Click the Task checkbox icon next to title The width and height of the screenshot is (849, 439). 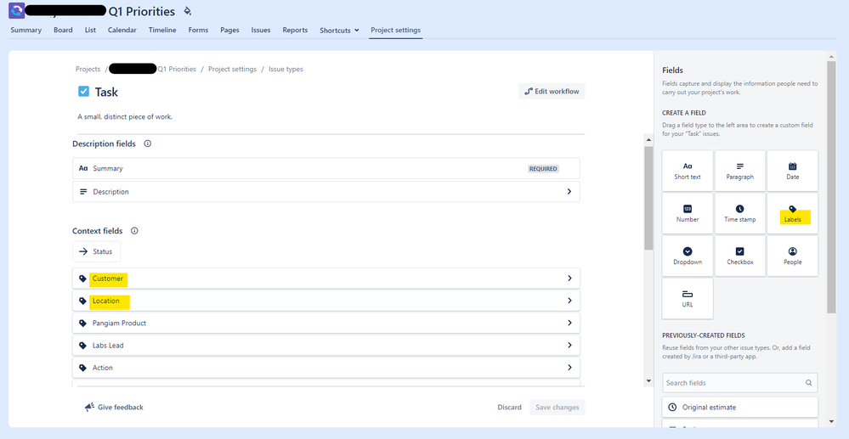click(83, 92)
